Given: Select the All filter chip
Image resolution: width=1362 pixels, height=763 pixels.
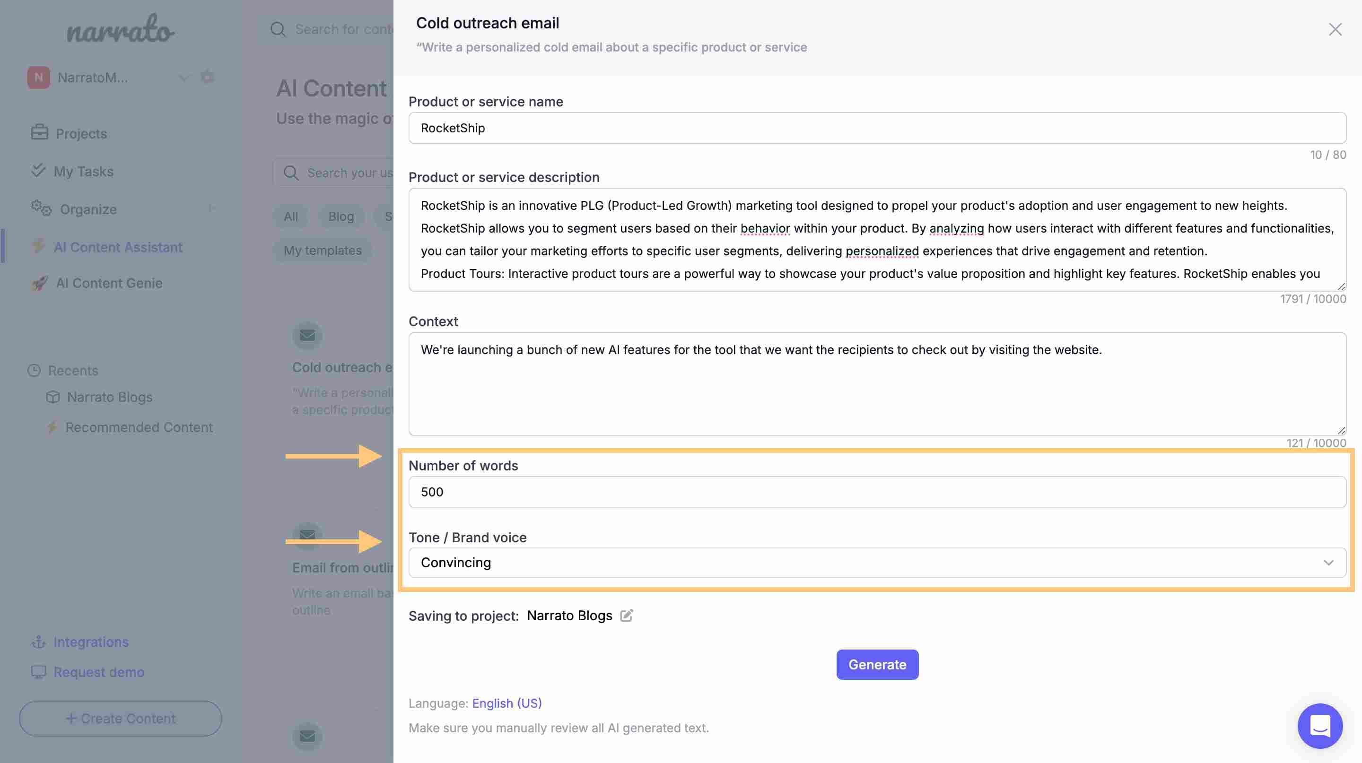Looking at the screenshot, I should point(291,216).
